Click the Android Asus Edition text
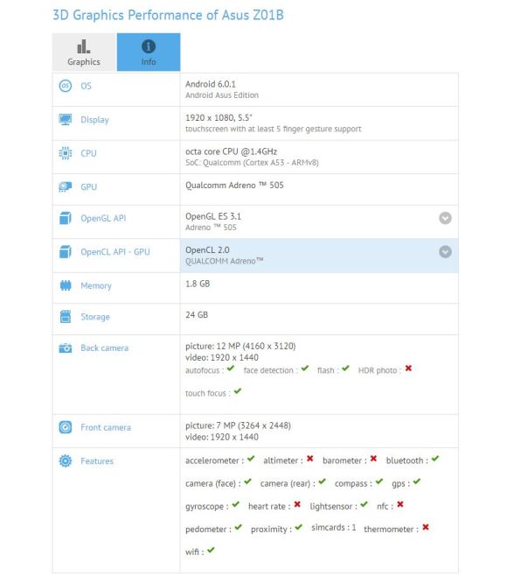This screenshot has height=576, width=507. coord(222,95)
